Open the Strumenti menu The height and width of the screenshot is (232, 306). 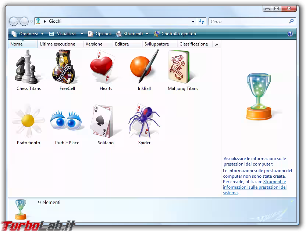click(x=132, y=34)
